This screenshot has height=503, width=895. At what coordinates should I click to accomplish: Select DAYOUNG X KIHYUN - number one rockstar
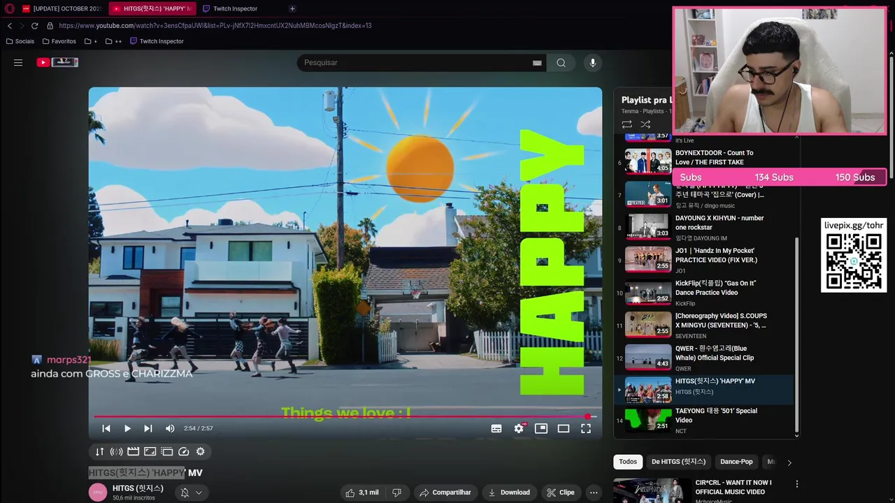tap(704, 226)
